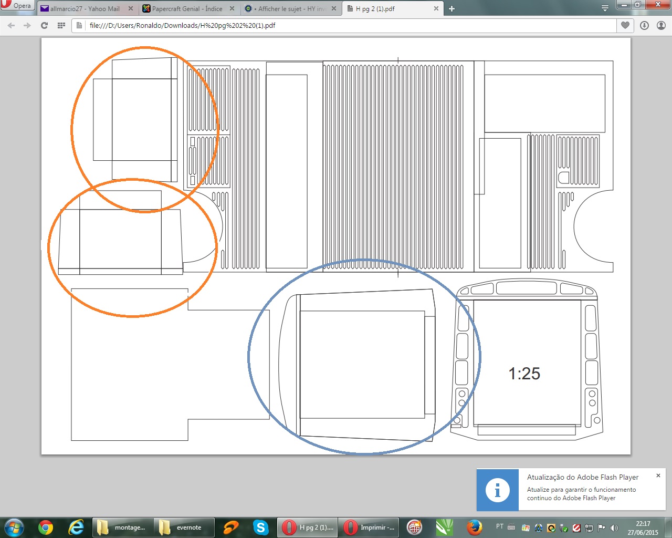Viewport: 672px width, 538px height.
Task: Click the heart bookmark icon
Action: (625, 25)
